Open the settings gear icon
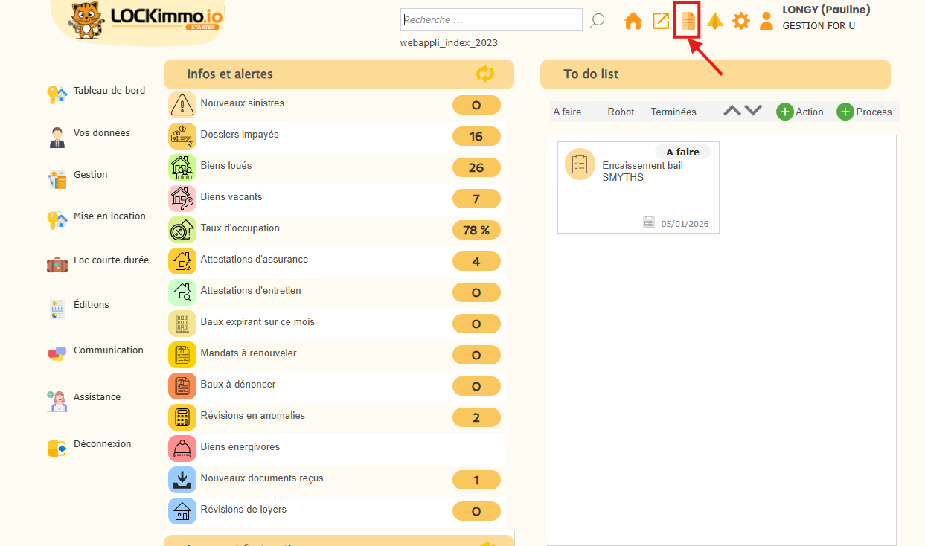 (741, 21)
